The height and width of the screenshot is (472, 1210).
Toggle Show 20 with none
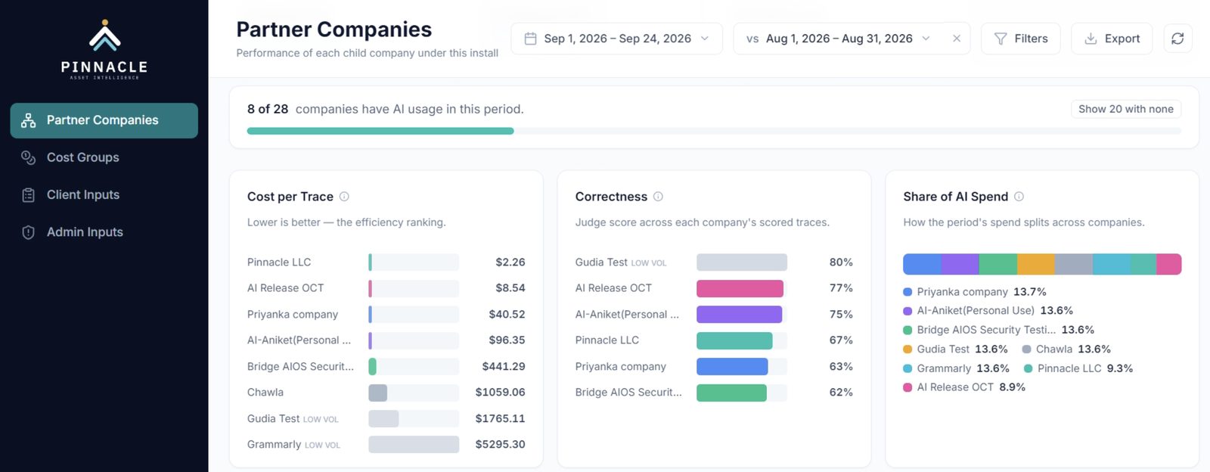coord(1125,109)
